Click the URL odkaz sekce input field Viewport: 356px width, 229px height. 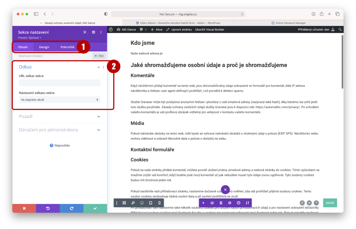60,83
